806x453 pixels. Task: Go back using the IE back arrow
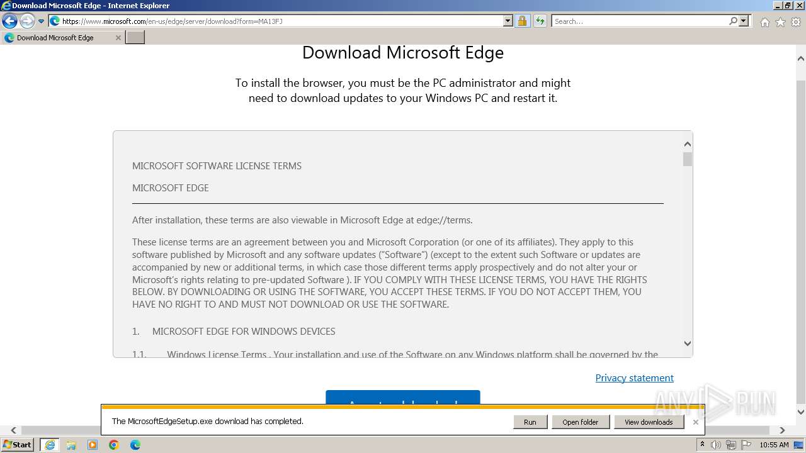point(9,21)
